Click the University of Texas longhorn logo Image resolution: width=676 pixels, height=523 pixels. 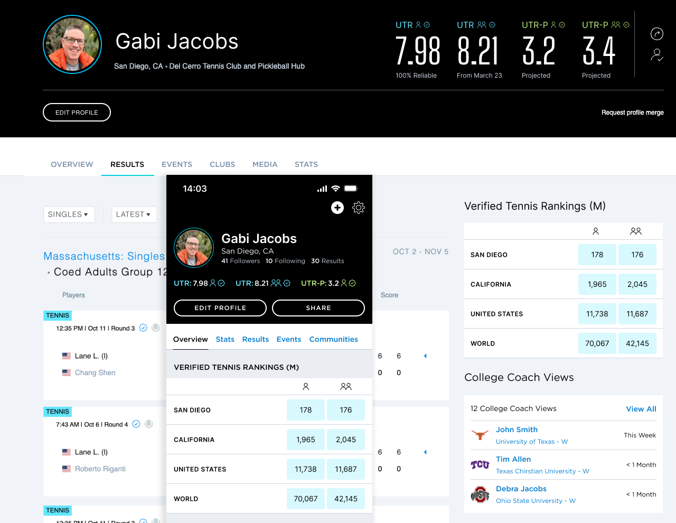click(480, 435)
